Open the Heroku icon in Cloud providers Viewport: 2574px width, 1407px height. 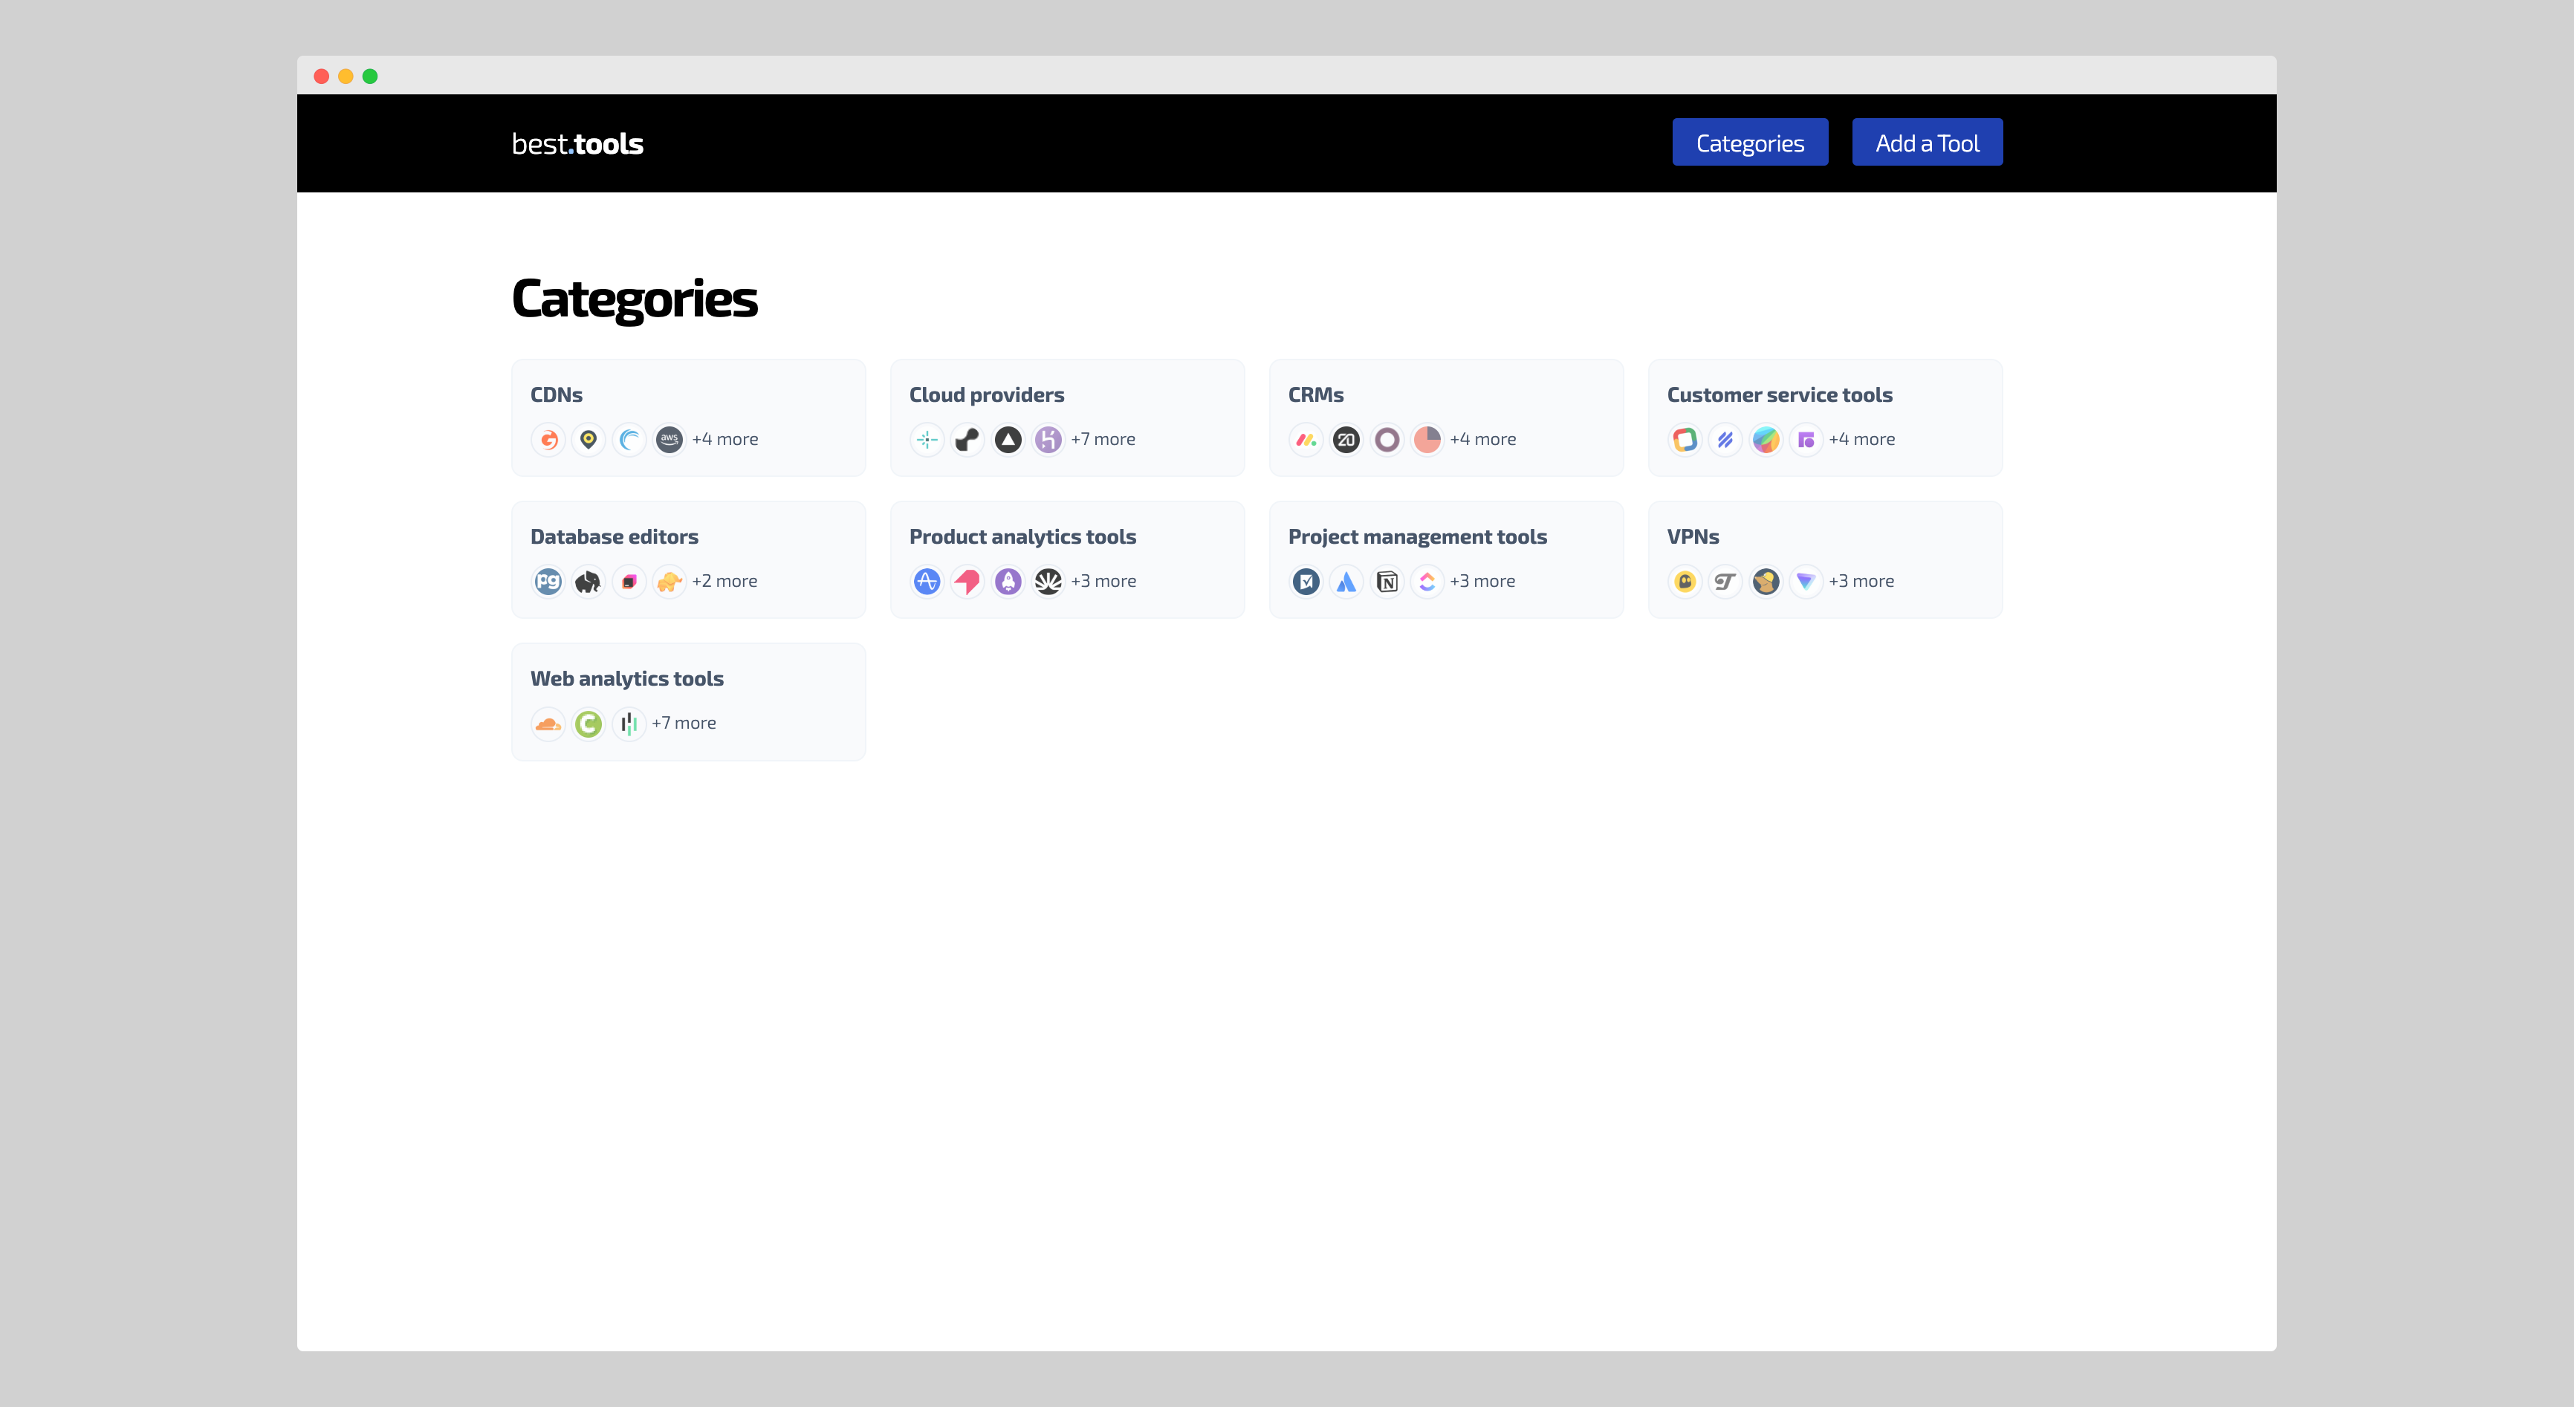(x=1047, y=439)
